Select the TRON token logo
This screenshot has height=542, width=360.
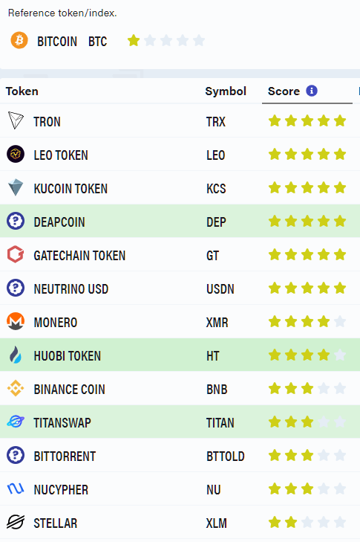(x=16, y=120)
